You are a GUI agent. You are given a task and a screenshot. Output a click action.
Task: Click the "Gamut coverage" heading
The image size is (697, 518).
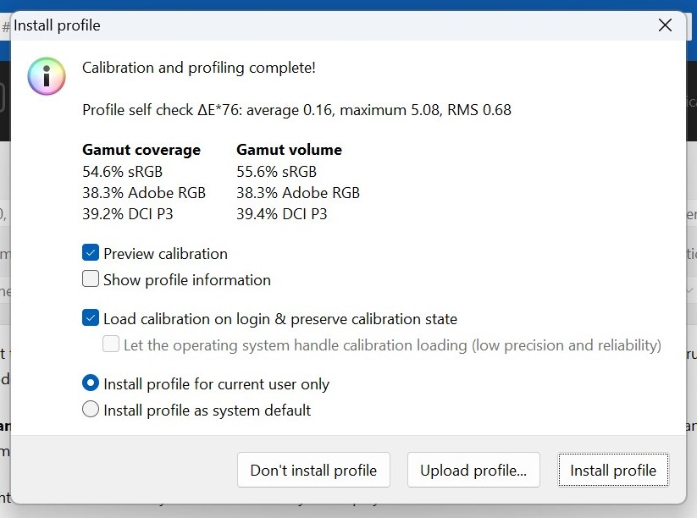pos(141,150)
